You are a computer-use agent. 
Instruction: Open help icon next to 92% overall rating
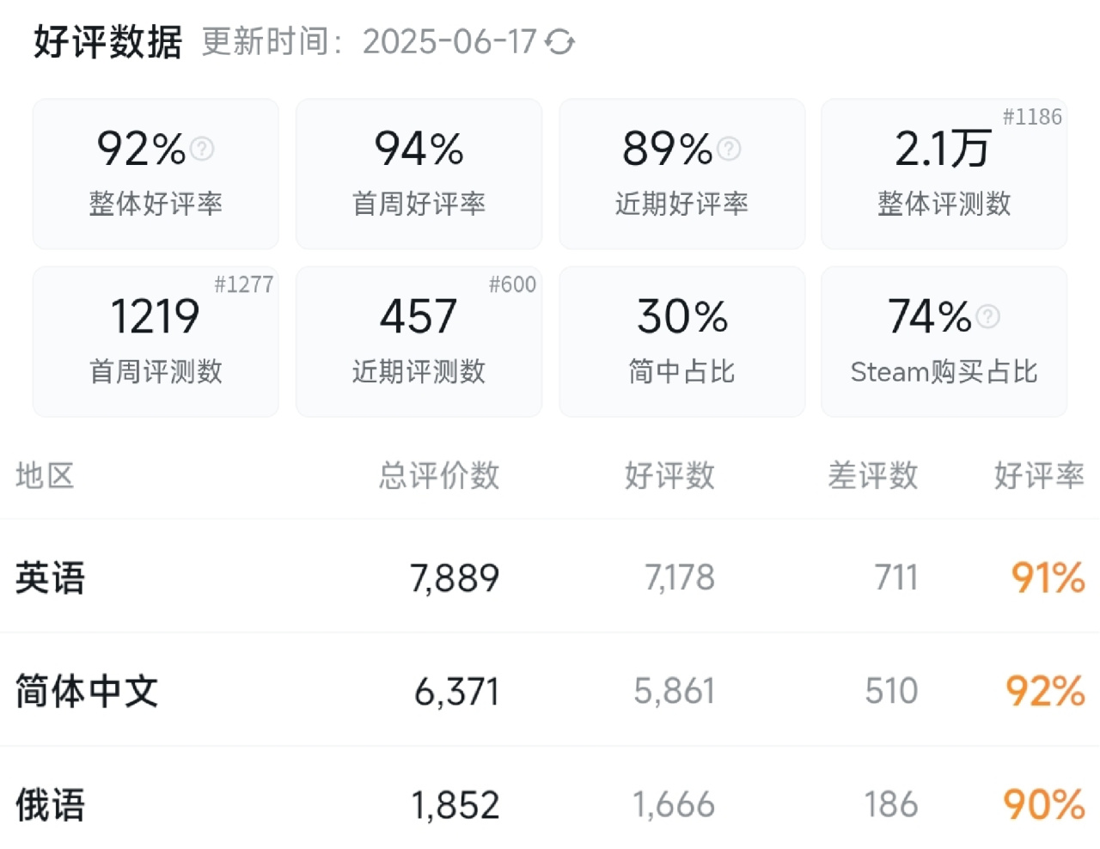(x=202, y=149)
